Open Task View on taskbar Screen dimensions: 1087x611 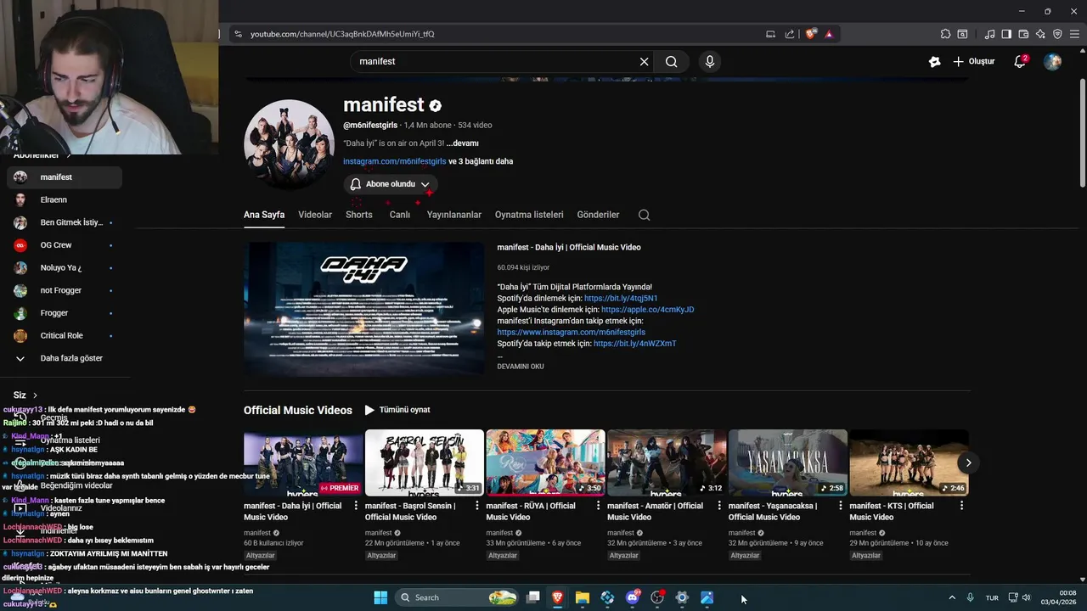pos(532,597)
